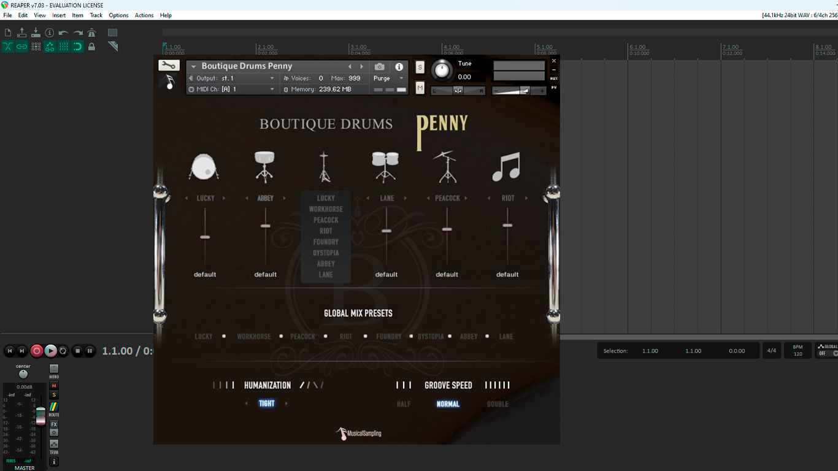Viewport: 838px width, 471px height.
Task: Open Project Settings info icon in toolbar
Action: click(x=50, y=33)
